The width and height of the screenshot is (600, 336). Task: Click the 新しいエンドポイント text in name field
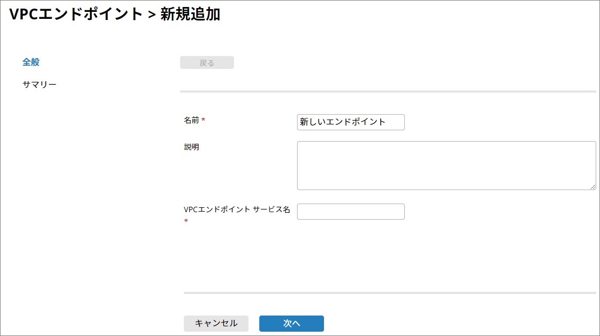coord(343,122)
